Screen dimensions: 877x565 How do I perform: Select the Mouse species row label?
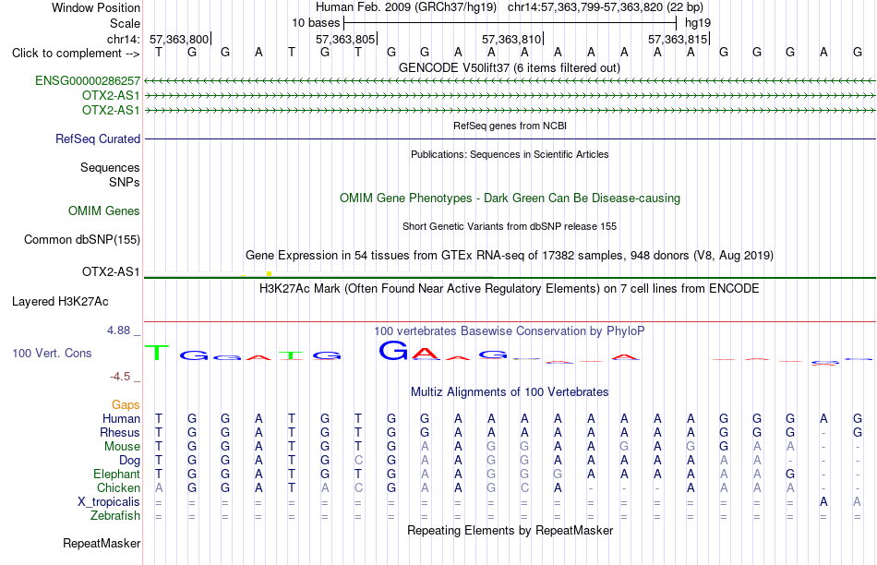pyautogui.click(x=122, y=447)
